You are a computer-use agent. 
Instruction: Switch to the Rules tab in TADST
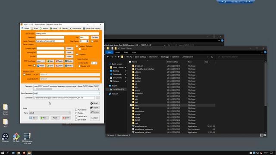point(34,28)
